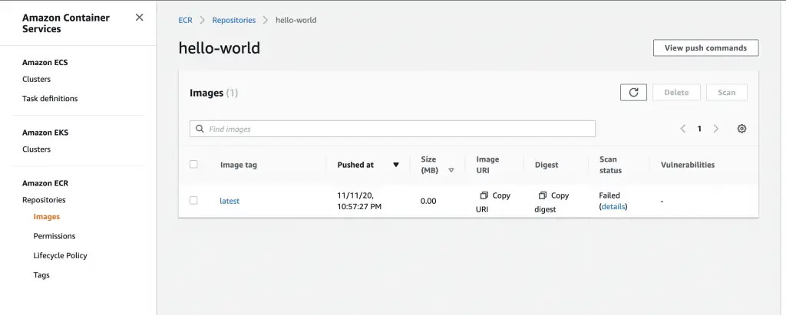Image resolution: width=786 pixels, height=315 pixels.
Task: Click Amazon EKS section heading
Action: click(45, 133)
